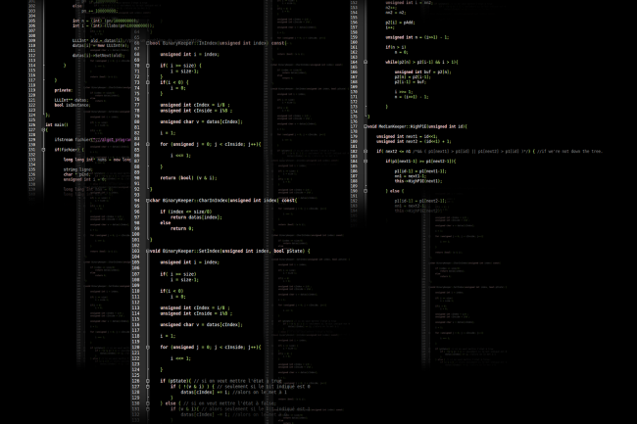This screenshot has height=424, width=637.
Task: Click line 90 'return (bool) (v & i);'
Action: 188,177
